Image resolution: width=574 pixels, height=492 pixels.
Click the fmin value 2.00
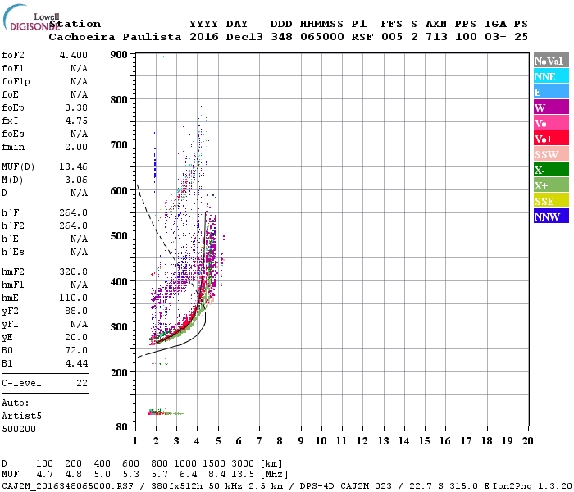click(x=76, y=147)
